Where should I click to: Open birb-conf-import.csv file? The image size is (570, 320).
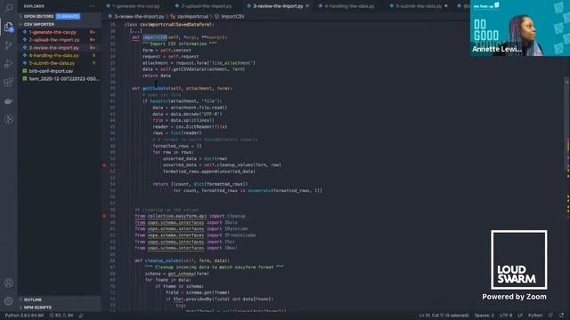(60, 71)
